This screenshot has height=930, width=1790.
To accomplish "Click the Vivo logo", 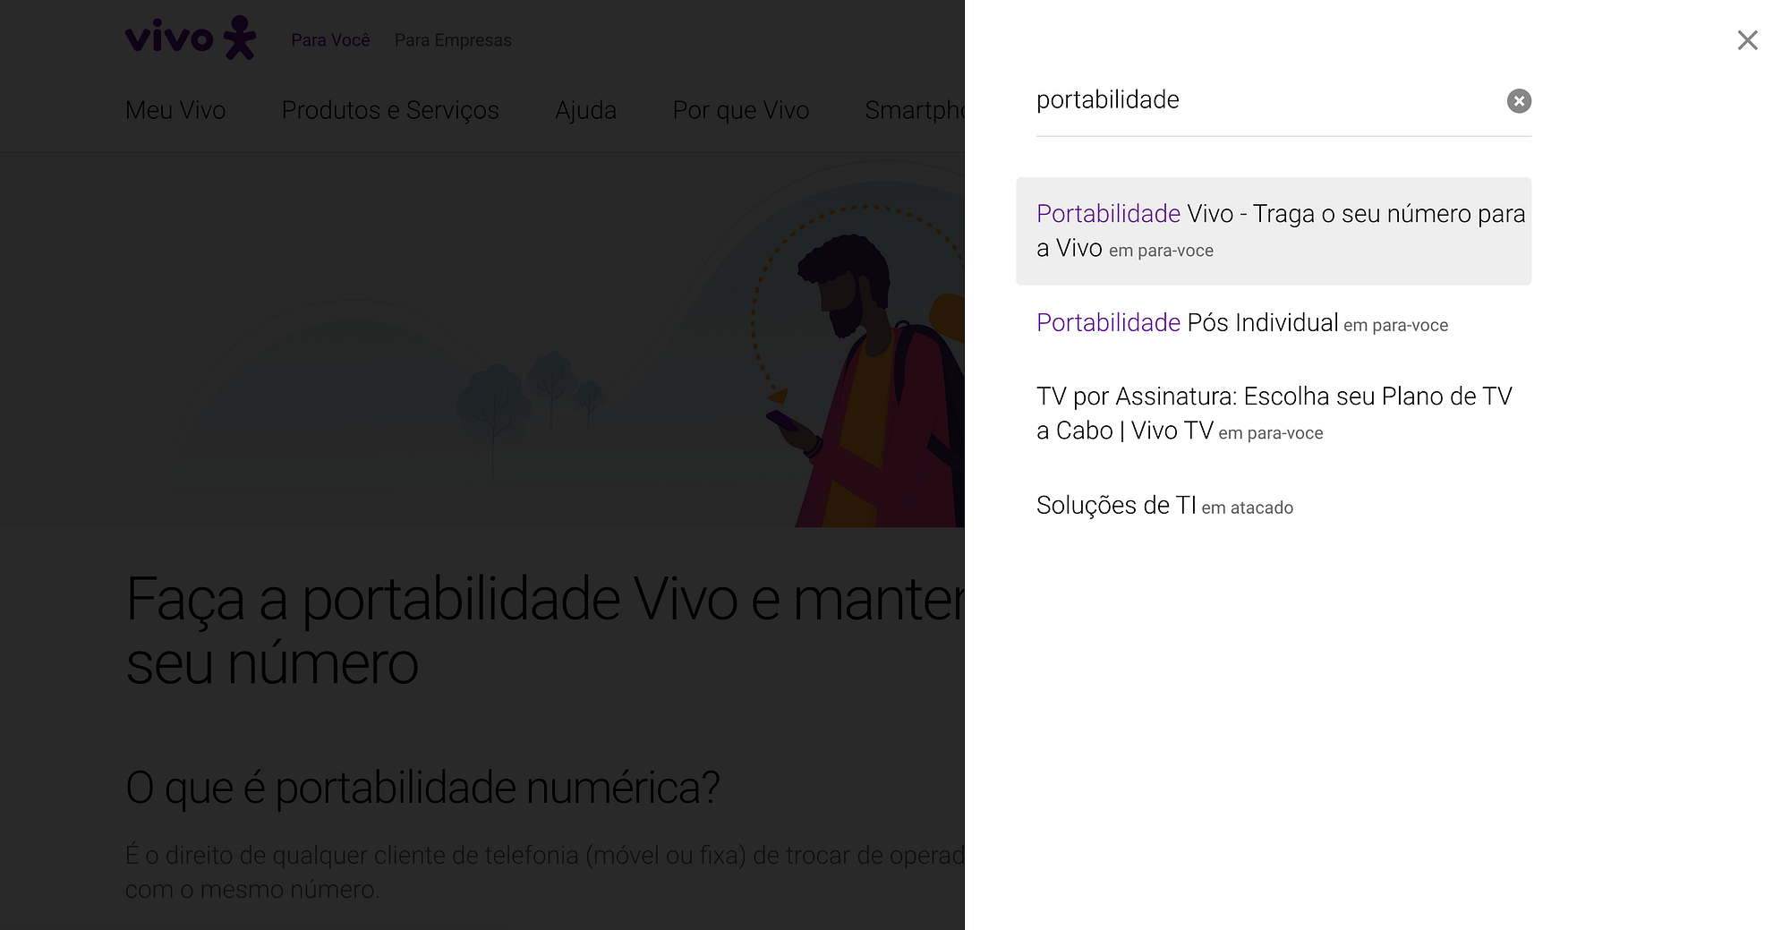I will point(191,38).
